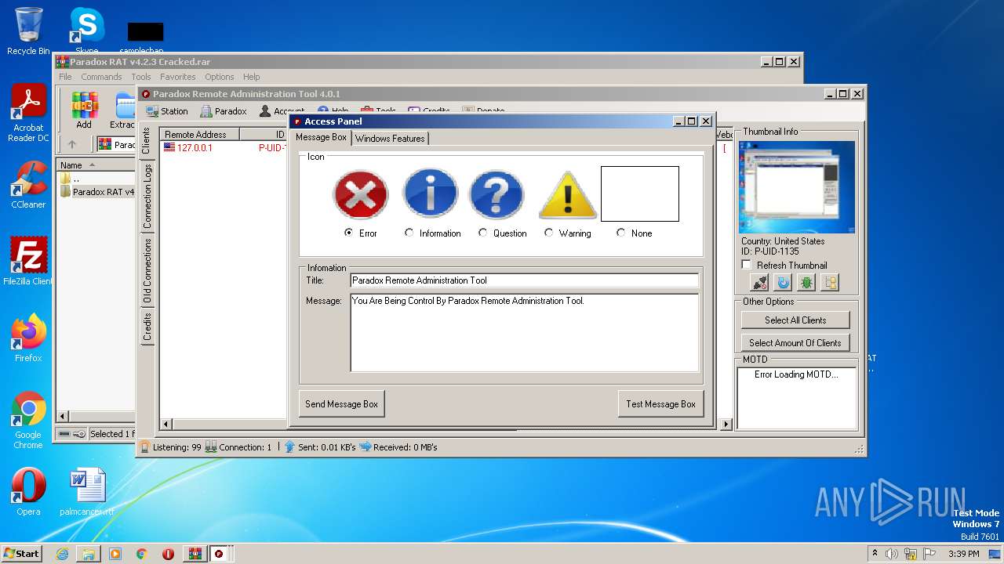
Task: Open the File menu in WinRAR
Action: (x=65, y=77)
